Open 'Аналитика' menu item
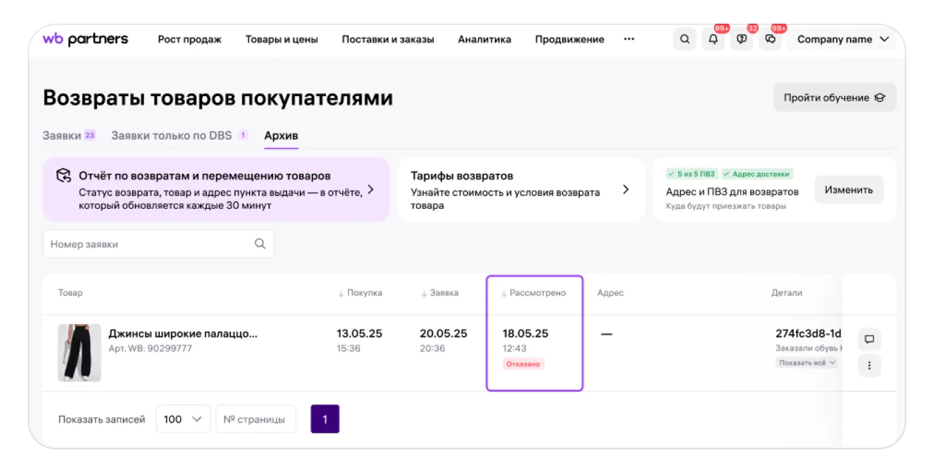The image size is (934, 473). (x=484, y=40)
